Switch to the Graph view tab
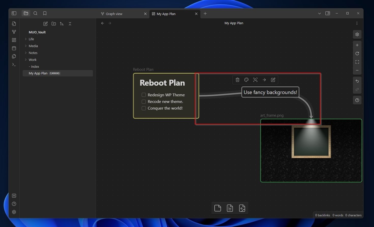 tap(114, 14)
